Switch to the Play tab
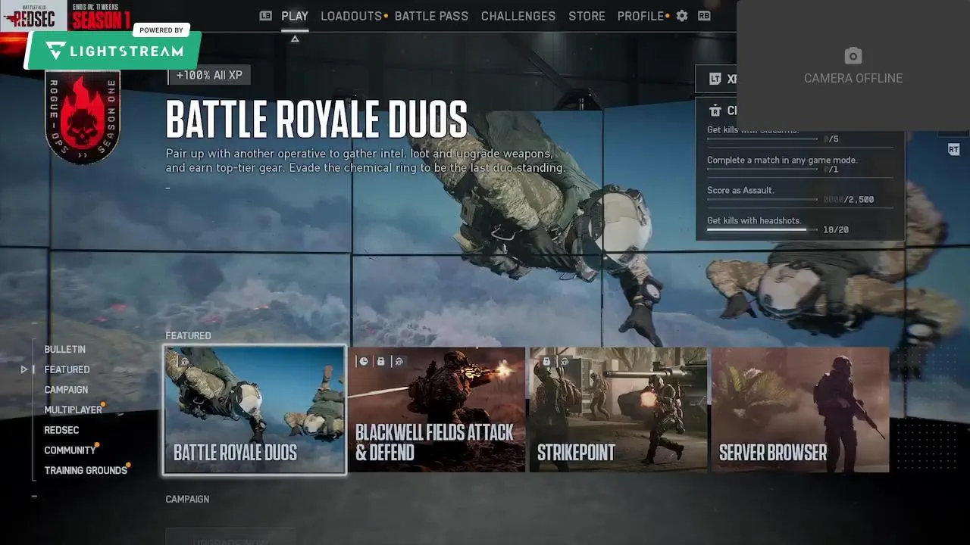This screenshot has height=545, width=970. click(x=295, y=16)
